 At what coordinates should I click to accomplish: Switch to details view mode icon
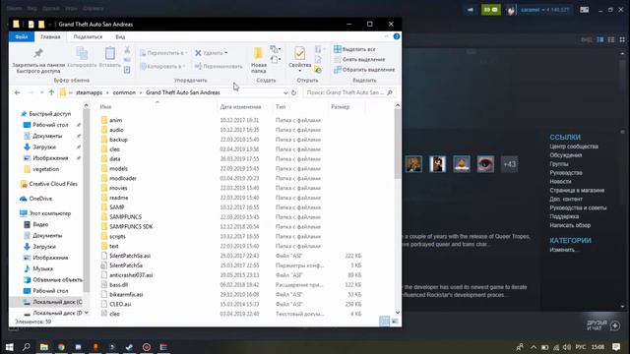click(x=385, y=322)
